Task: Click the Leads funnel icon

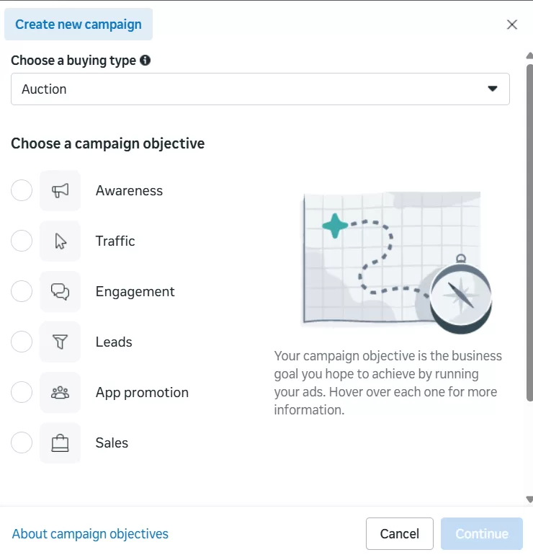Action: (61, 342)
